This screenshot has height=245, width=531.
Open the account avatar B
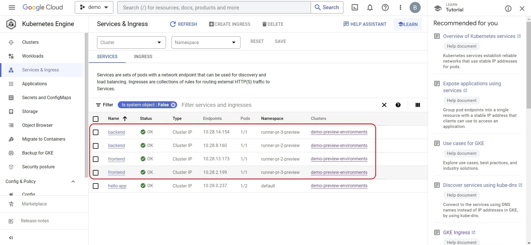415,7
